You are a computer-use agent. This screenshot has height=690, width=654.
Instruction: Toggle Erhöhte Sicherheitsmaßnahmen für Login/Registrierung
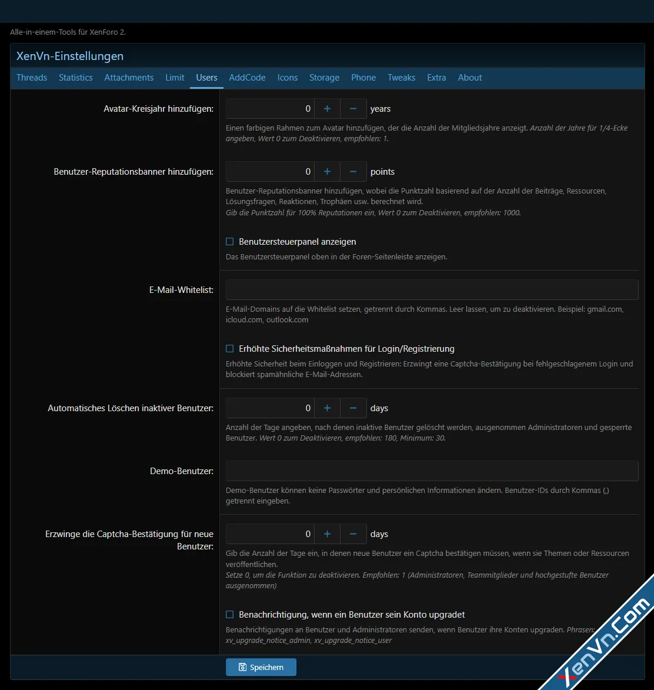230,348
